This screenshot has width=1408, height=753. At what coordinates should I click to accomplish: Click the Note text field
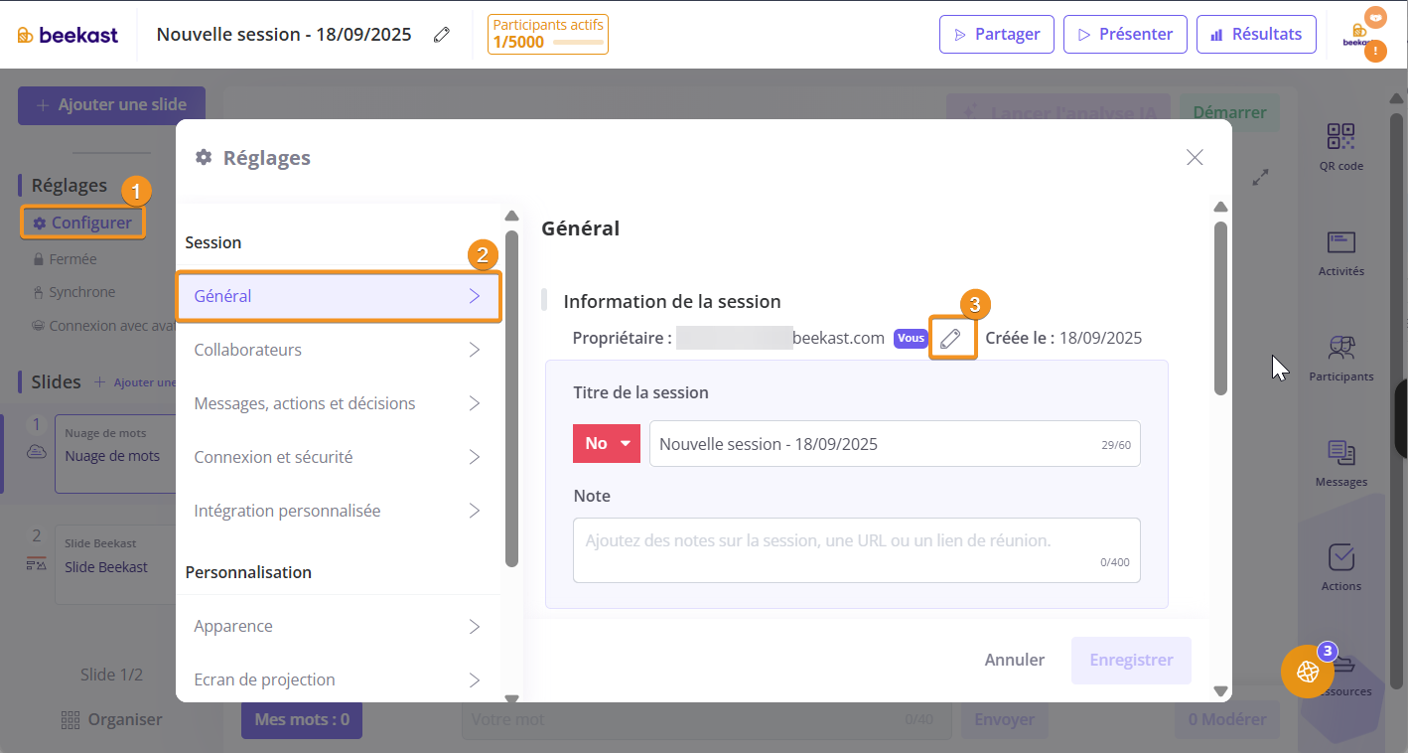pyautogui.click(x=856, y=549)
